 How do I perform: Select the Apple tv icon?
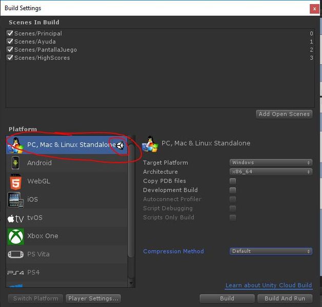tap(16, 218)
